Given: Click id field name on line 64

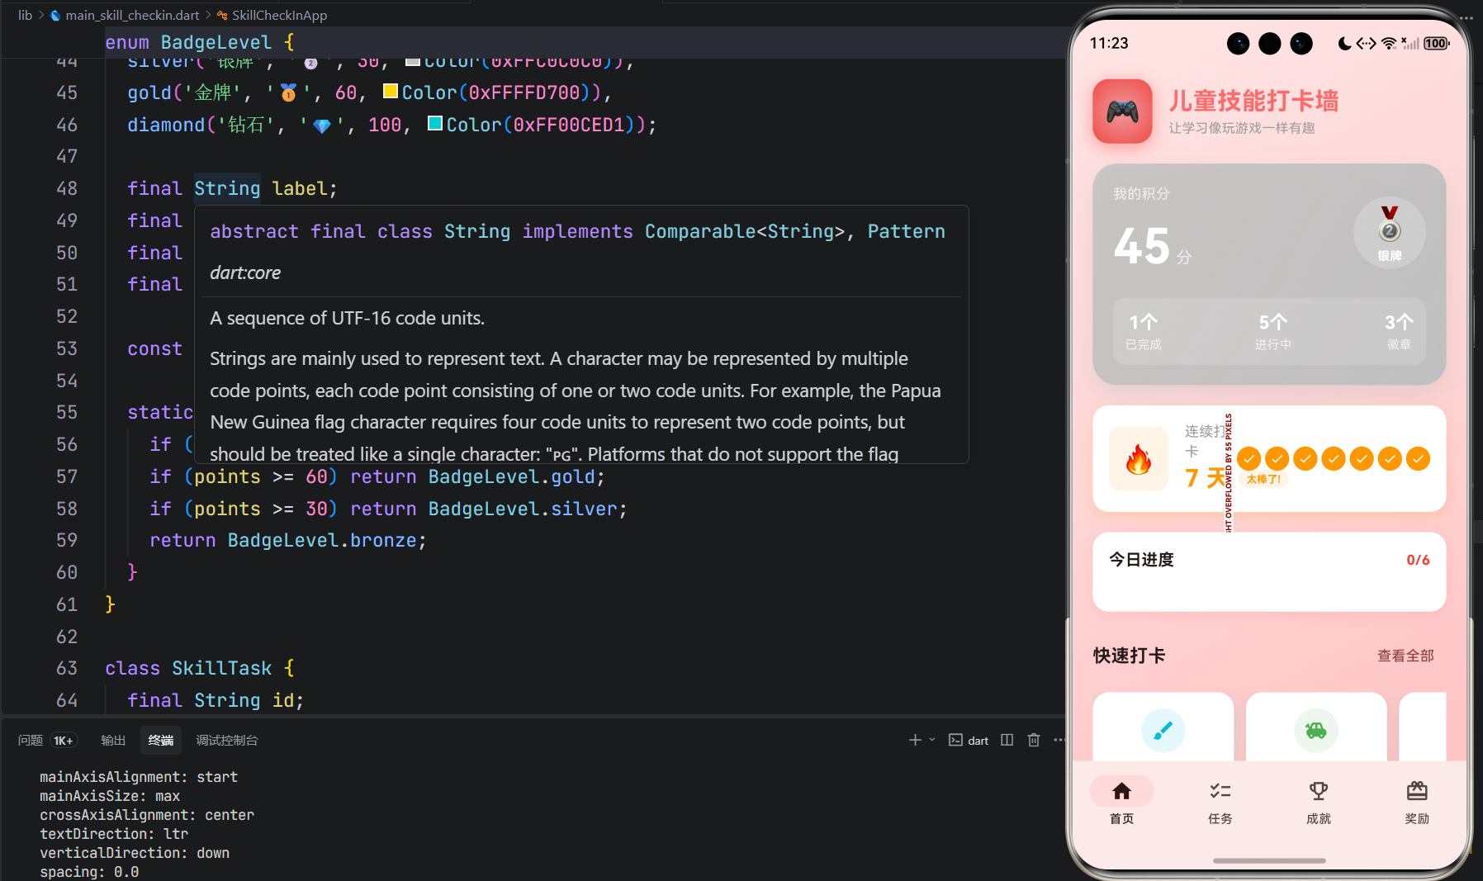Looking at the screenshot, I should 283,700.
